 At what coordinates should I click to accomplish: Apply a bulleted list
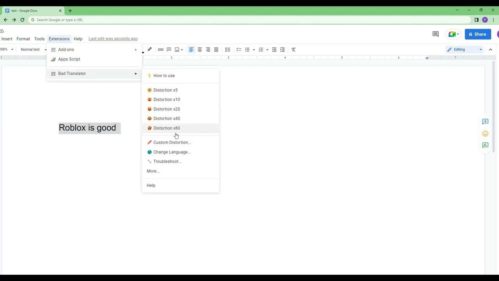pyautogui.click(x=247, y=50)
